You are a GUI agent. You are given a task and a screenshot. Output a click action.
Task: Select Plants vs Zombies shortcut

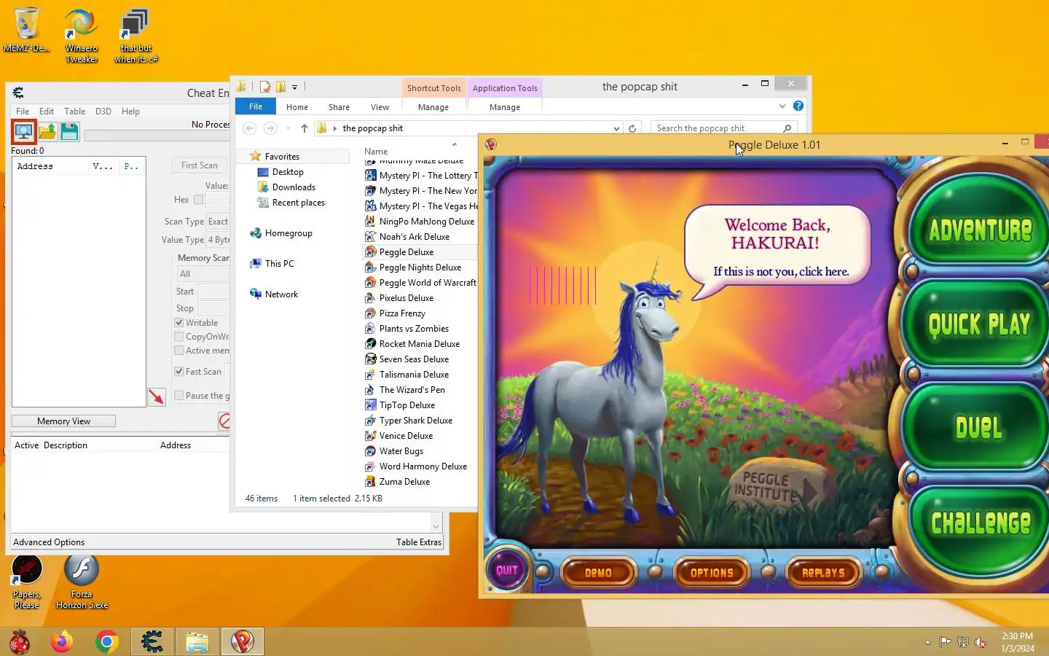(x=406, y=329)
